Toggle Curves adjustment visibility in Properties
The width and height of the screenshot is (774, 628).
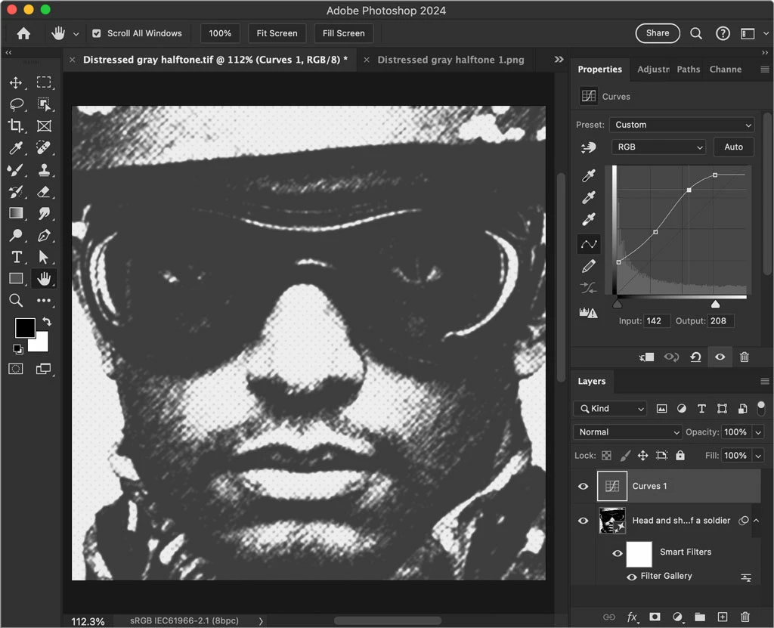click(720, 357)
